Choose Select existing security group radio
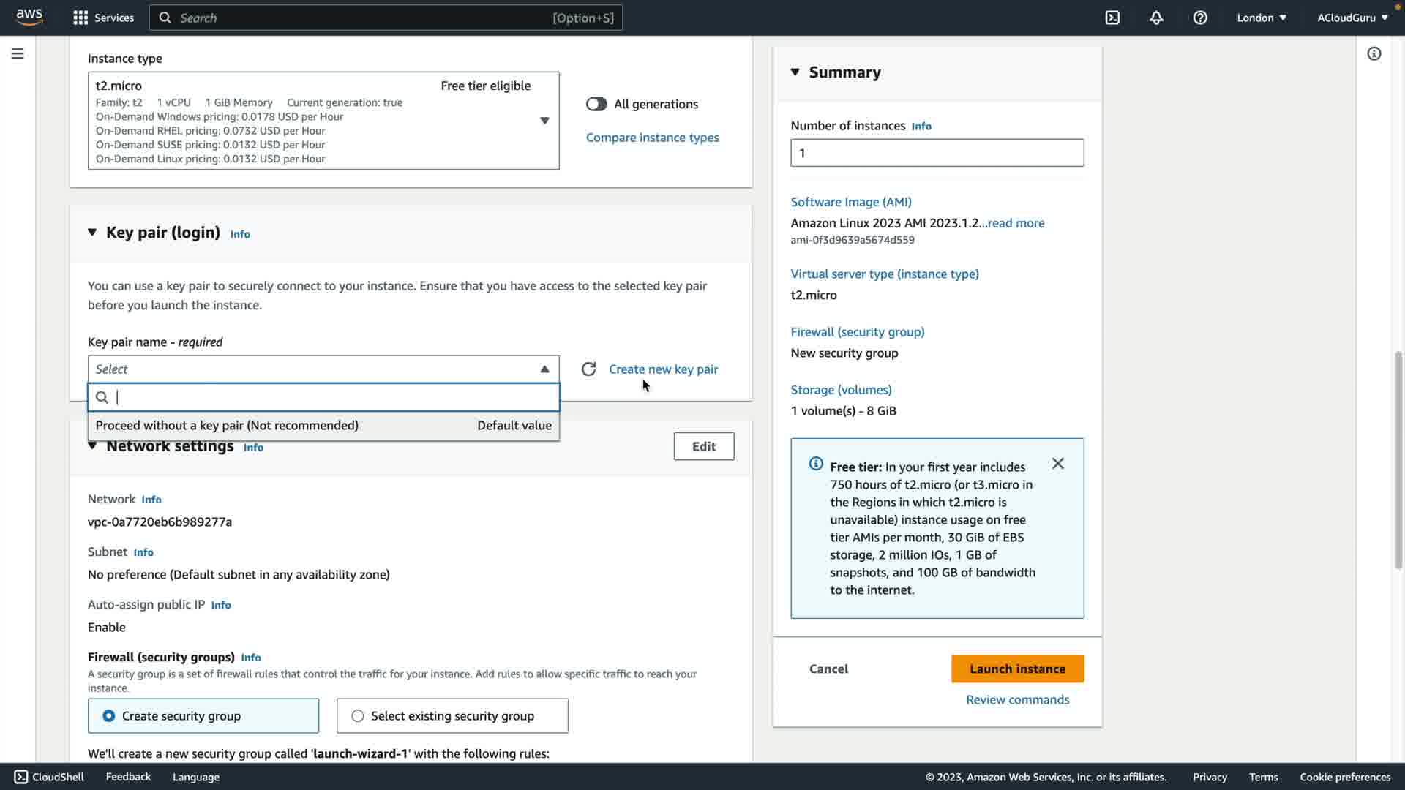The width and height of the screenshot is (1405, 790). coord(358,716)
